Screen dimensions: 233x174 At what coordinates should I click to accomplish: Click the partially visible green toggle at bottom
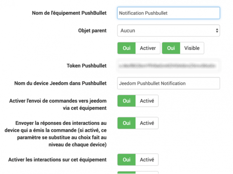pyautogui.click(x=127, y=173)
